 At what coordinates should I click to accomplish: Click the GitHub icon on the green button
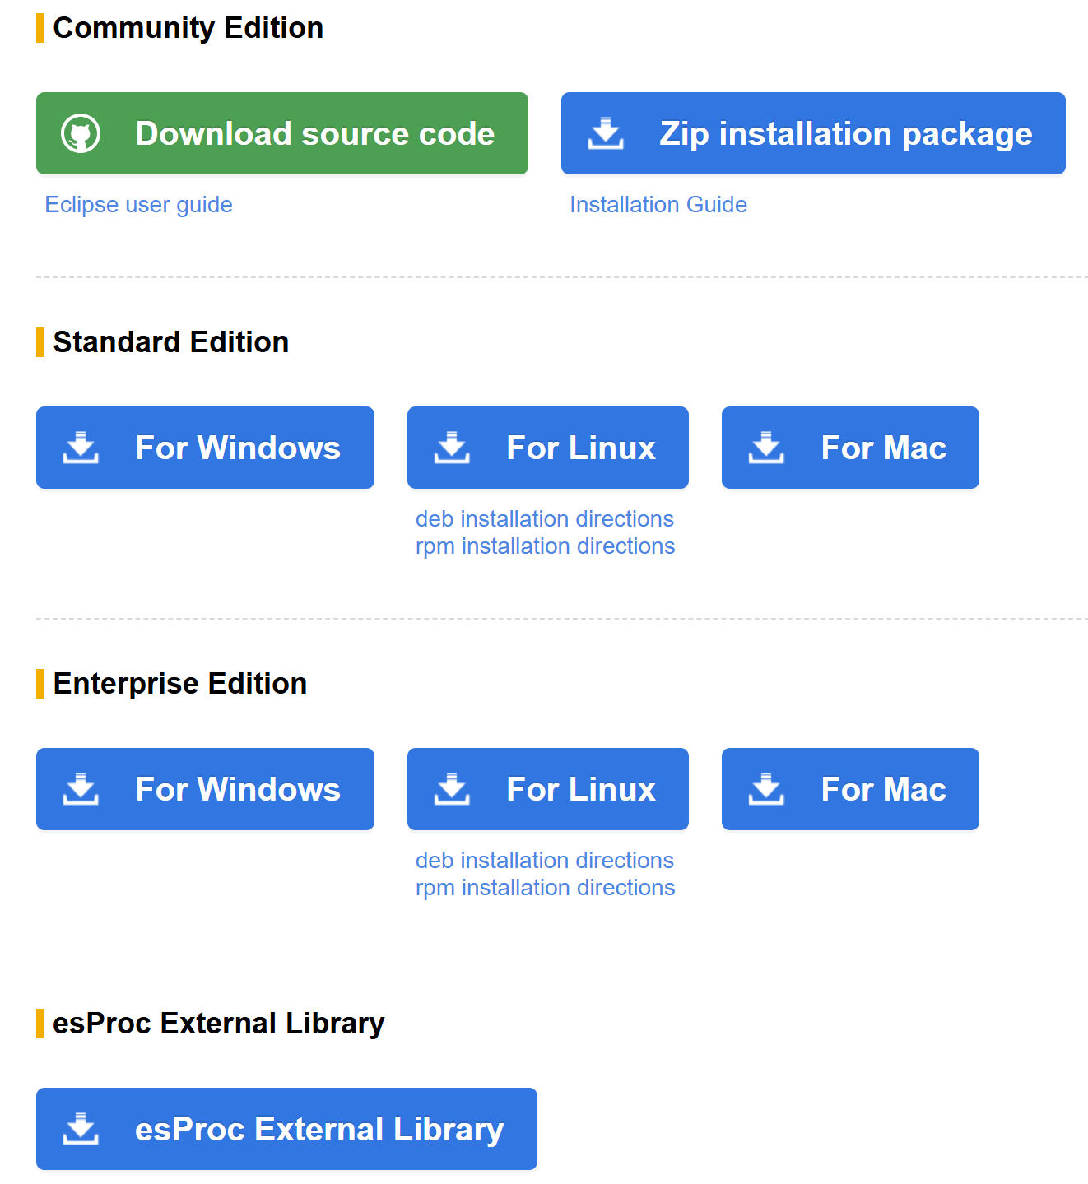tap(81, 133)
